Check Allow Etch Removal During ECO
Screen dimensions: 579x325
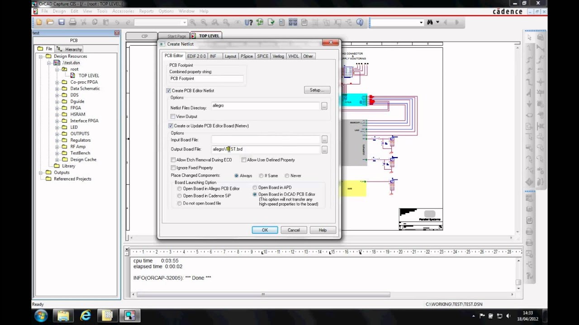pos(173,160)
